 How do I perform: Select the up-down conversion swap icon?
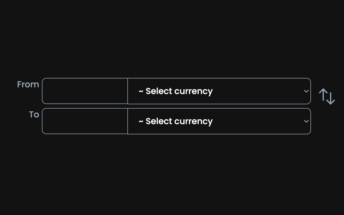(x=327, y=96)
